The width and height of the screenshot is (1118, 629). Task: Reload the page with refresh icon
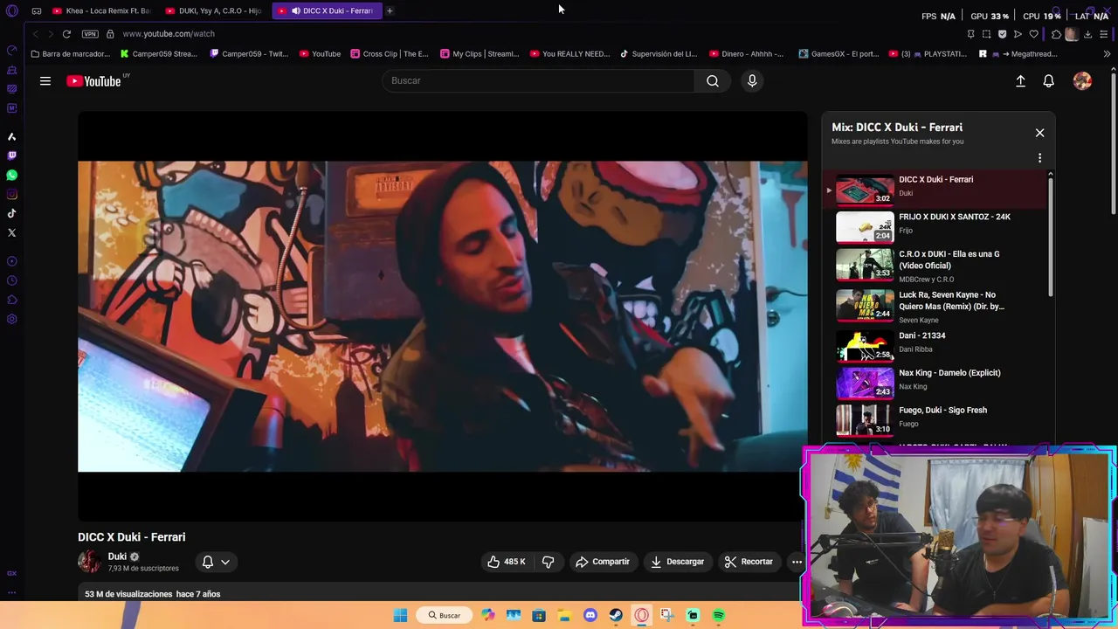pos(66,34)
